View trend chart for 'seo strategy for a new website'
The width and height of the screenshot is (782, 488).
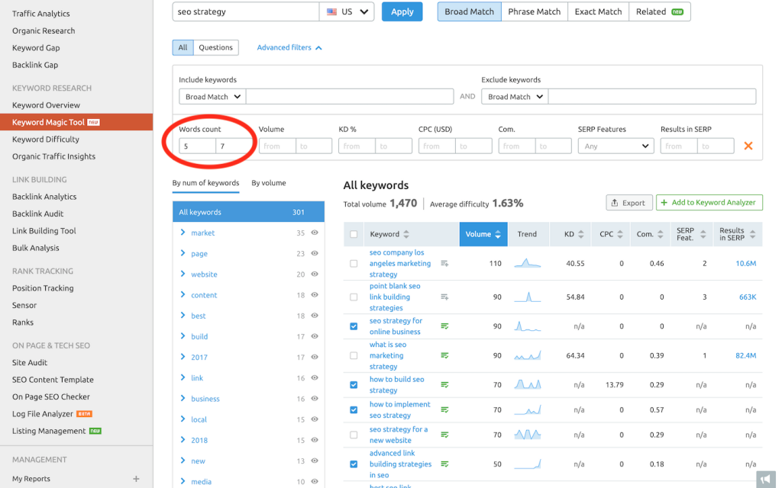[x=527, y=435]
